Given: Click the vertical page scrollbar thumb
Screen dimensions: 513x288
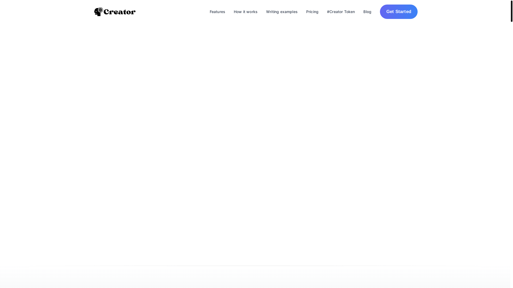Looking at the screenshot, I should (x=511, y=11).
